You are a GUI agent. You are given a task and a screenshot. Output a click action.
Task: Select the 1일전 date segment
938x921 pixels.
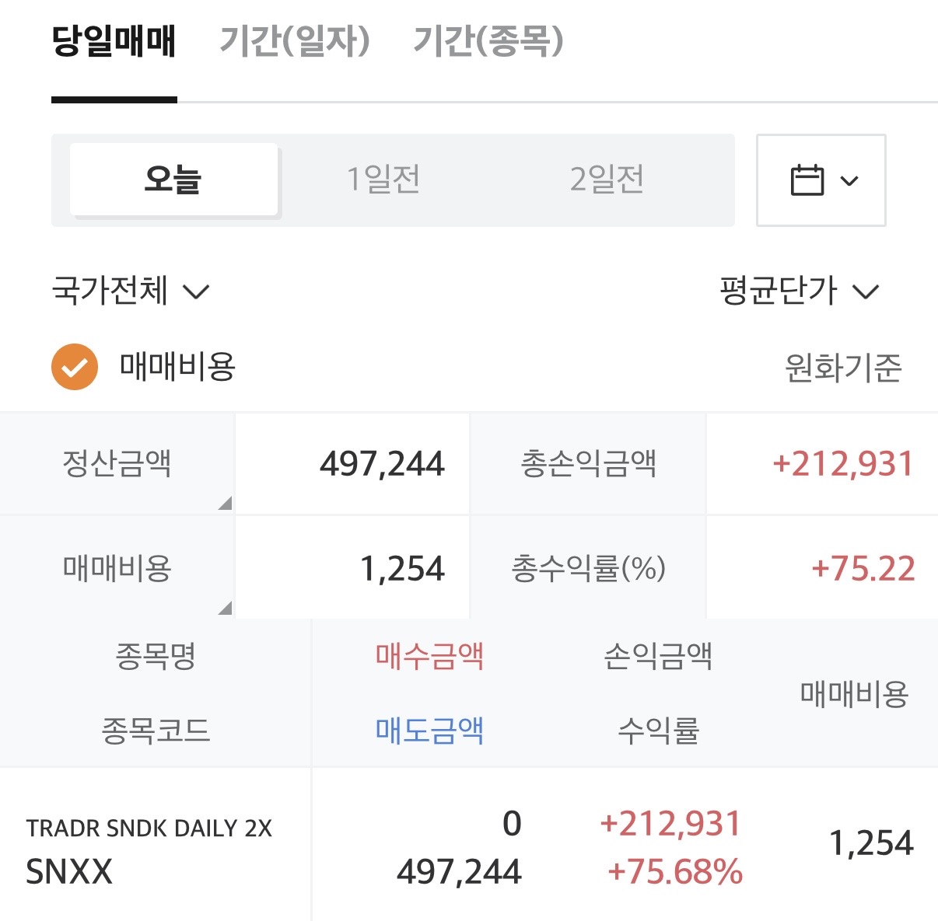[383, 180]
